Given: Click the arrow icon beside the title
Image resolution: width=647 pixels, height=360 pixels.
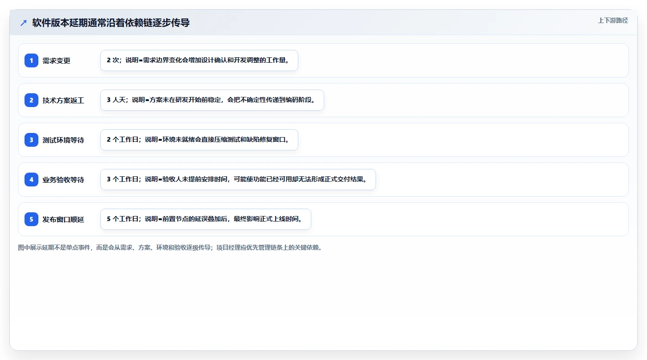Looking at the screenshot, I should coord(24,23).
